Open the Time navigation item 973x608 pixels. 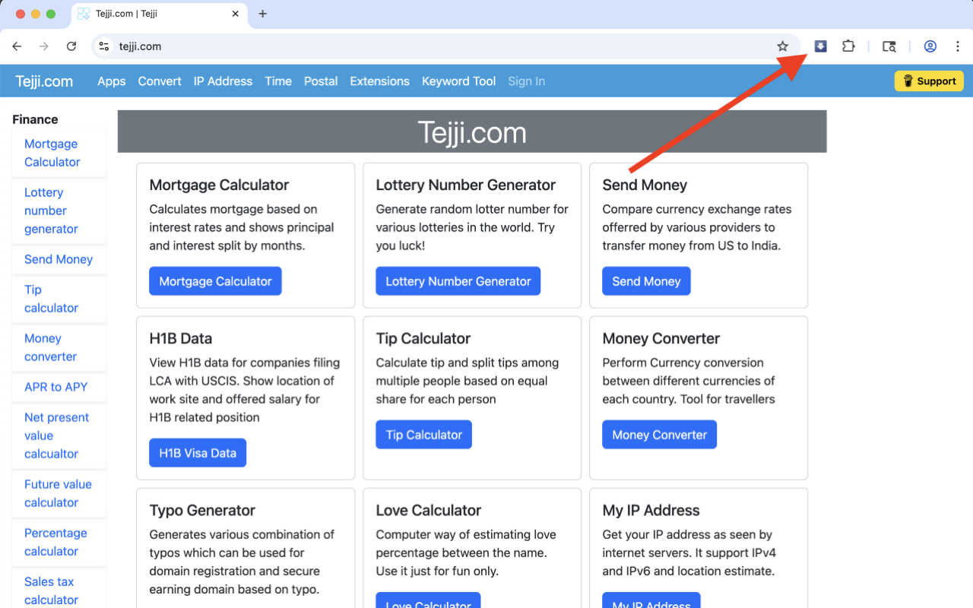click(278, 81)
